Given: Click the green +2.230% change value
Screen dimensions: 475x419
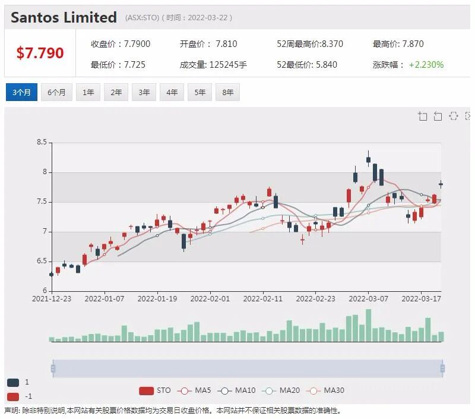Looking at the screenshot, I should pyautogui.click(x=426, y=65).
